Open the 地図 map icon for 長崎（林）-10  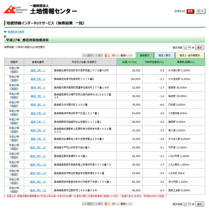[14, 149]
